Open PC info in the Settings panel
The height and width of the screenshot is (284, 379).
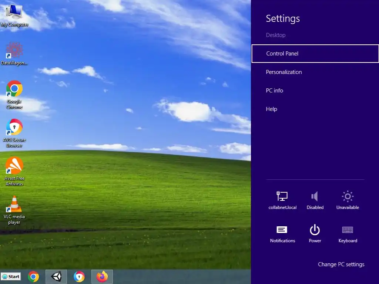pyautogui.click(x=315, y=91)
